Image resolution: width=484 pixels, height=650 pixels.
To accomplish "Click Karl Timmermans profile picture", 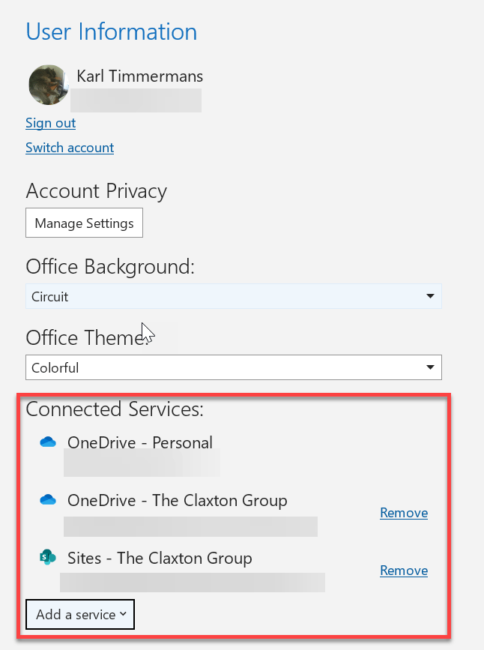I will pos(49,85).
